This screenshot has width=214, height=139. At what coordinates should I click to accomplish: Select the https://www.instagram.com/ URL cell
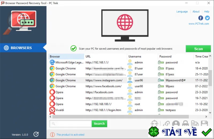(104, 80)
